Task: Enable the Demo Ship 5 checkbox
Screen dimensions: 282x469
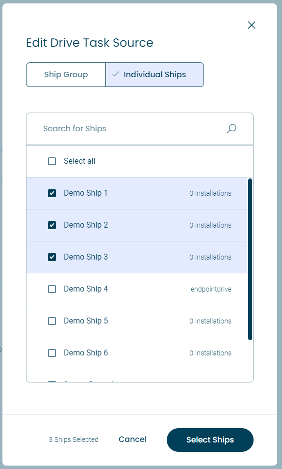Action: (52, 321)
